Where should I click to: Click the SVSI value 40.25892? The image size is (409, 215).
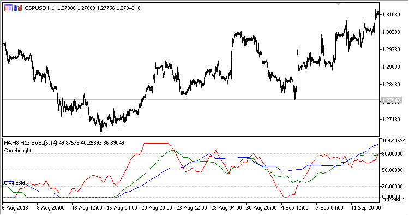tap(92, 143)
